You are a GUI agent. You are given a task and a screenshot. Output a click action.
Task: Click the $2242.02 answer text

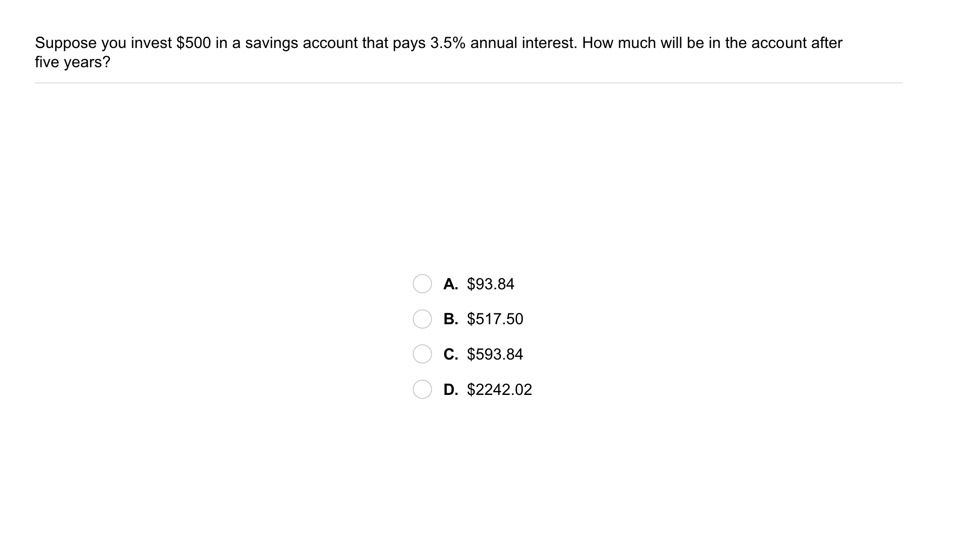[499, 389]
